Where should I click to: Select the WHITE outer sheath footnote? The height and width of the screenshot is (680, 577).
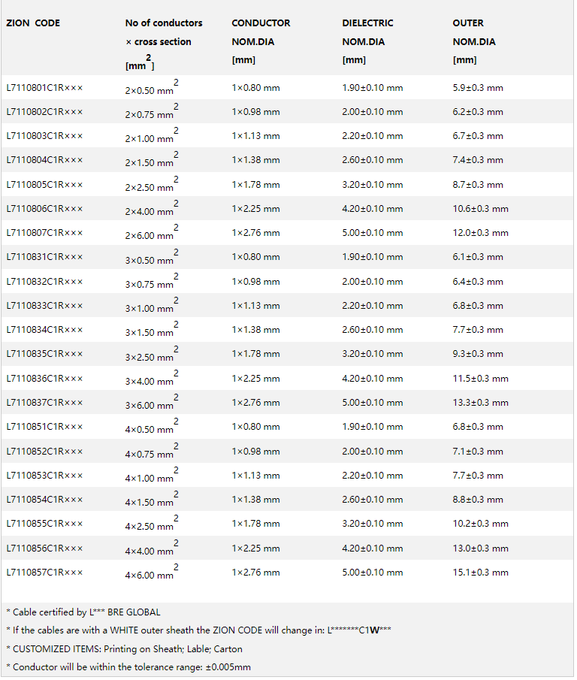tap(199, 630)
